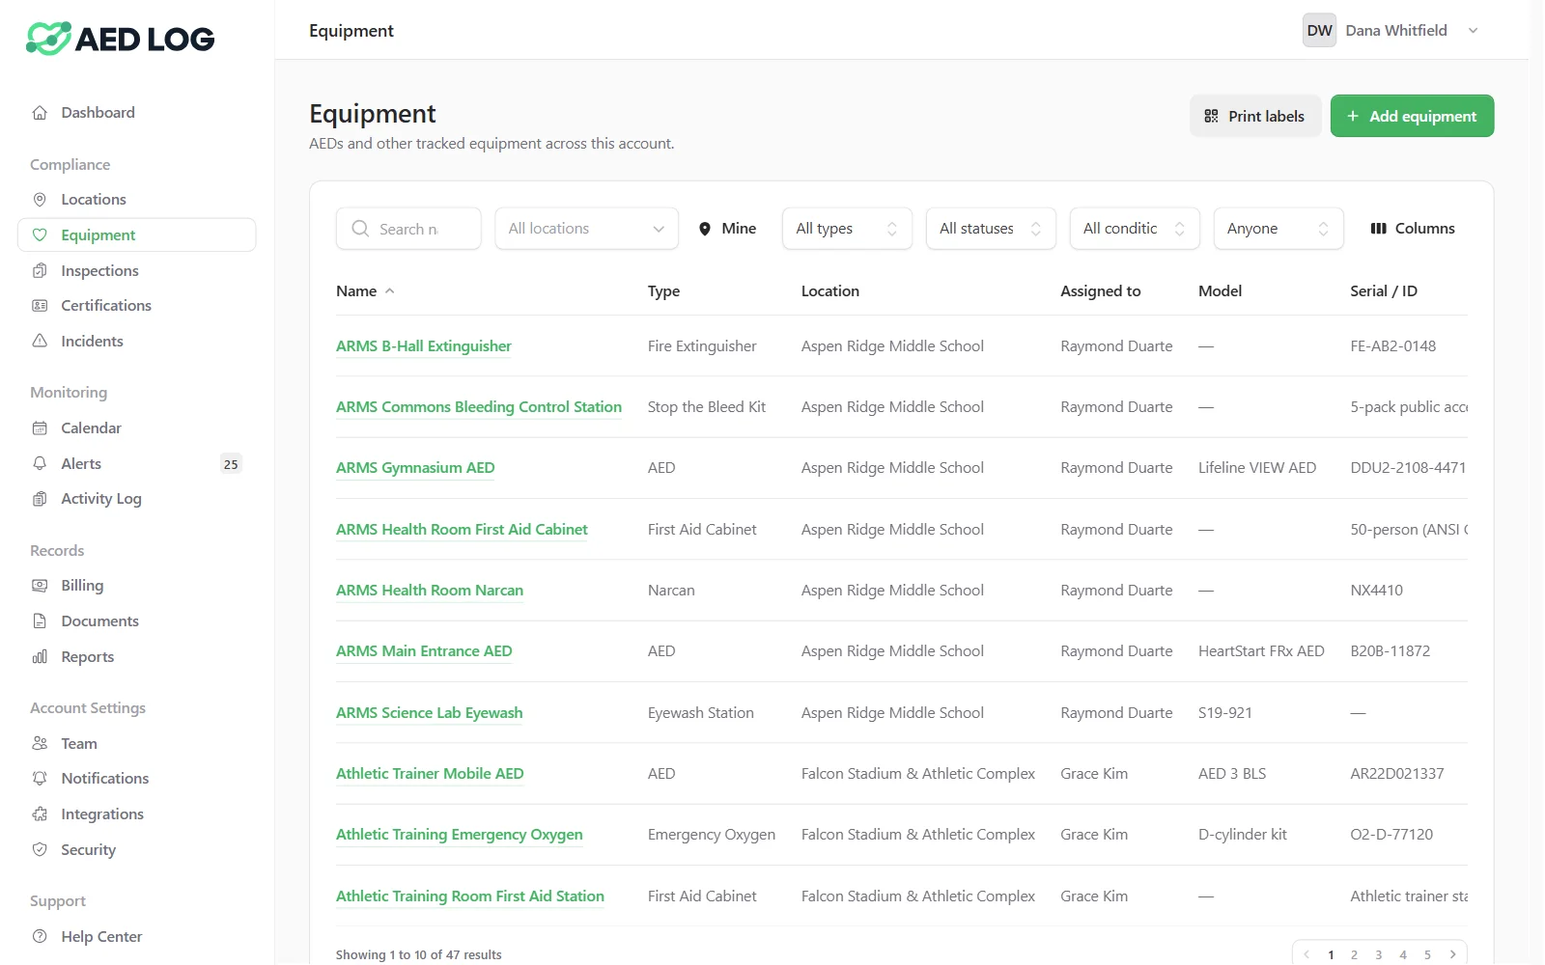Open the All locations dropdown
Viewport: 1545px width, 965px height.
[x=587, y=229]
